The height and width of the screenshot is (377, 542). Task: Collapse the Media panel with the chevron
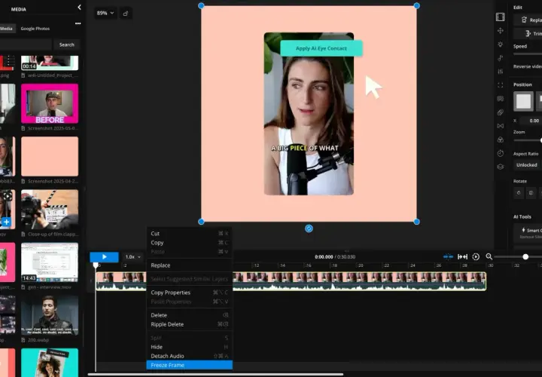[79, 8]
